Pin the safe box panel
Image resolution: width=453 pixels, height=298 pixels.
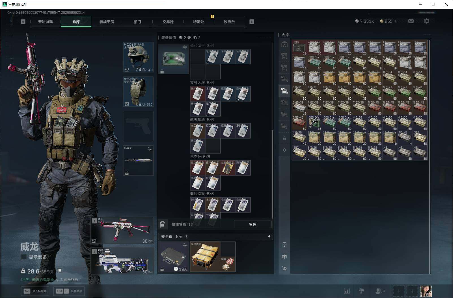coord(269,236)
